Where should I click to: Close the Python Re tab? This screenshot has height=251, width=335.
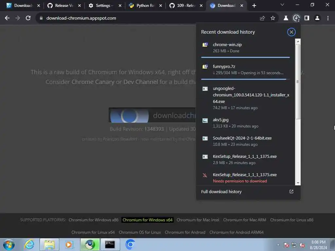(x=161, y=6)
